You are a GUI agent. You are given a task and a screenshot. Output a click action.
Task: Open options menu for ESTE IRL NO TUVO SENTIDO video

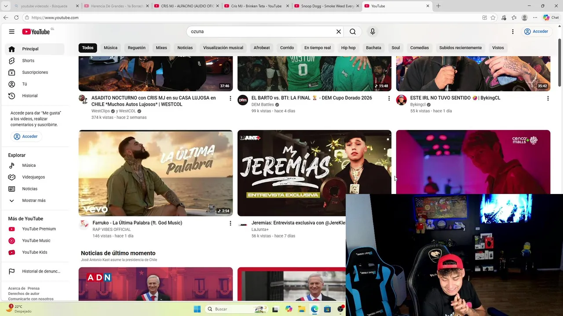548,98
